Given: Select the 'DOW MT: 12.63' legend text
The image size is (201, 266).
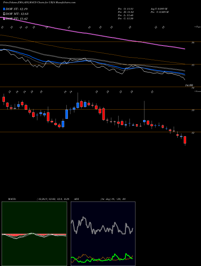Looking at the screenshot, I should 17,14.
